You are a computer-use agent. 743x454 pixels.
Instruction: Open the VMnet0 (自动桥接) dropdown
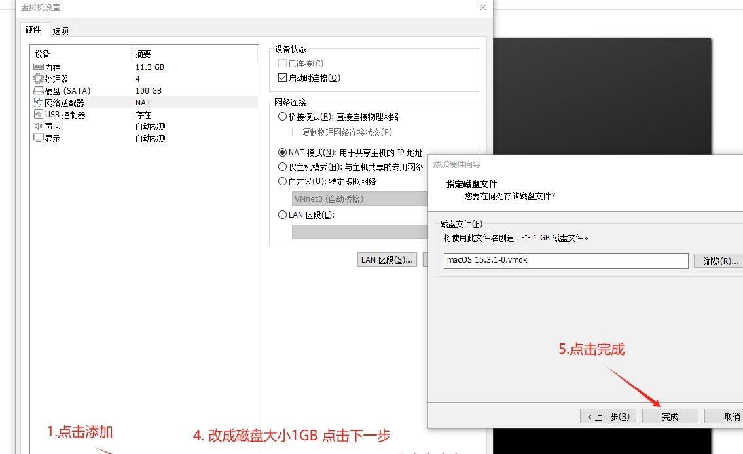click(359, 199)
